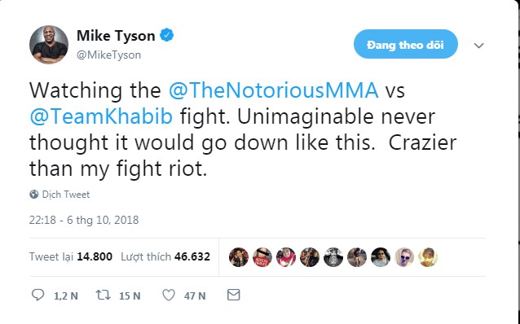Click the globe icon beside Dịch Tweet
The image size is (520, 324).
[34, 194]
